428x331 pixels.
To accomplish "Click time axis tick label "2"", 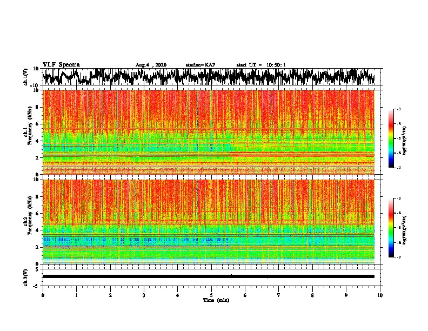I will click(x=110, y=295).
